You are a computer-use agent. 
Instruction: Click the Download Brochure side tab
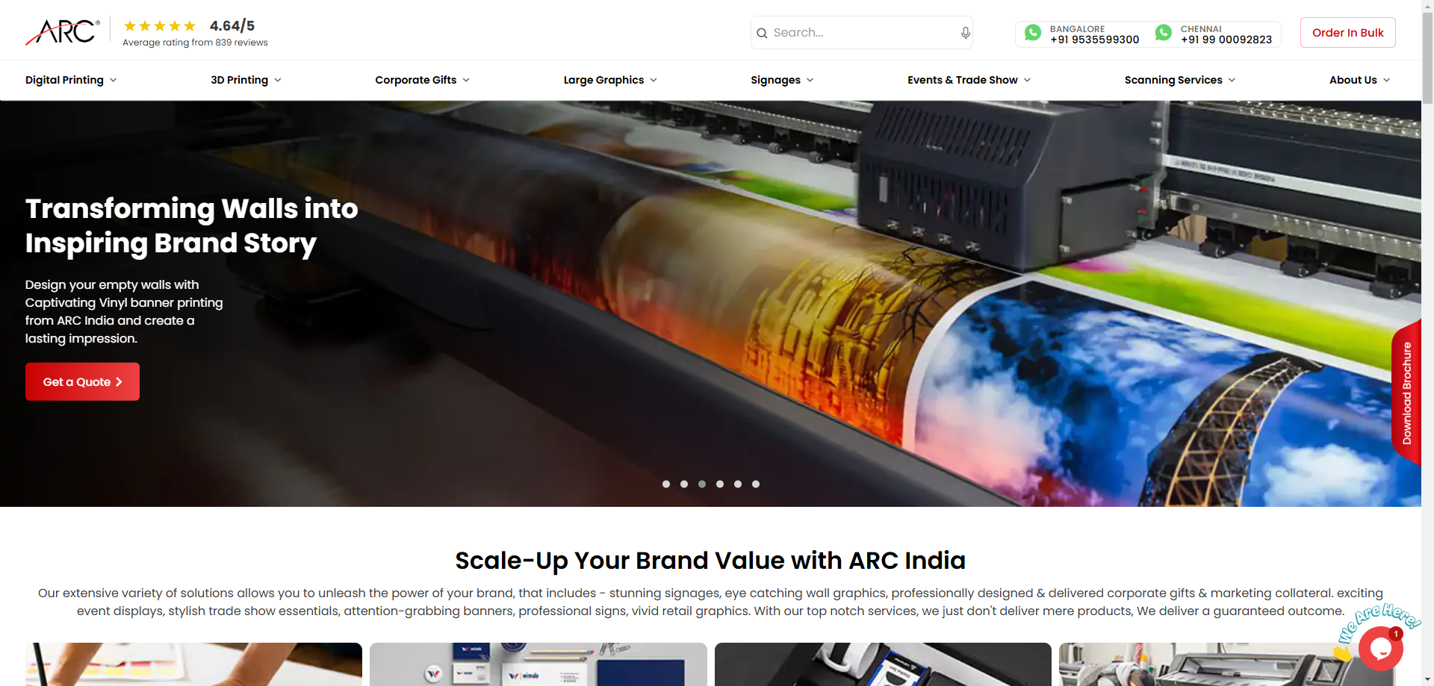(1406, 393)
